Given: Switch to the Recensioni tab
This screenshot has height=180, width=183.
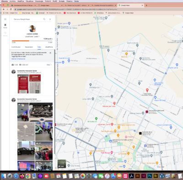Looking at the screenshot, I should click(29, 47).
